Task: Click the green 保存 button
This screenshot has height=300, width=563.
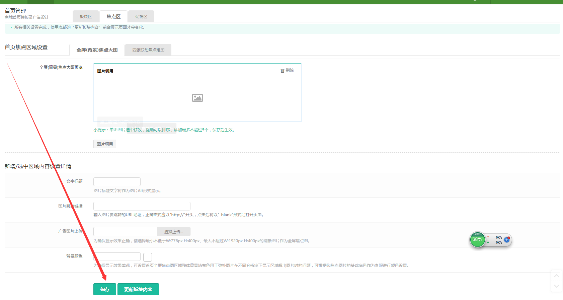Action: pos(105,289)
